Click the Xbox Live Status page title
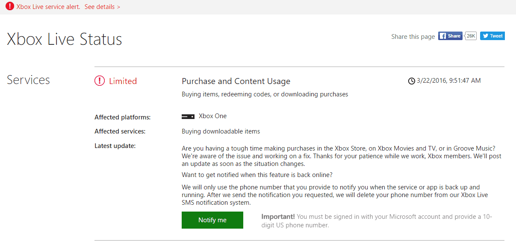The width and height of the screenshot is (516, 241). pos(65,39)
